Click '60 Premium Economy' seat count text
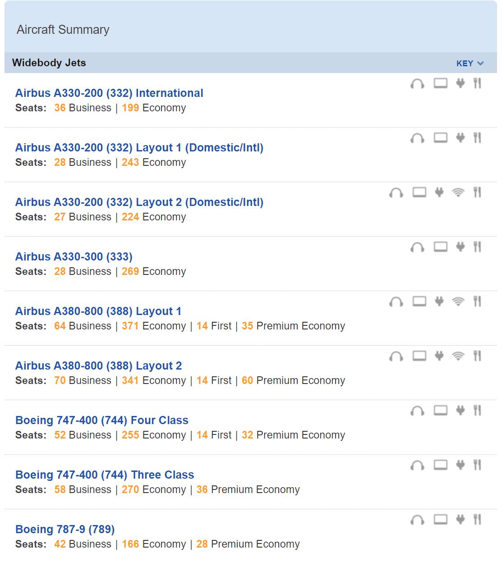 (293, 380)
